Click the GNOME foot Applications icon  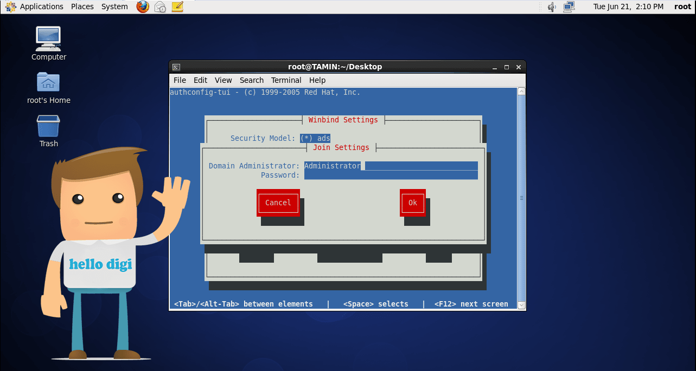point(11,6)
